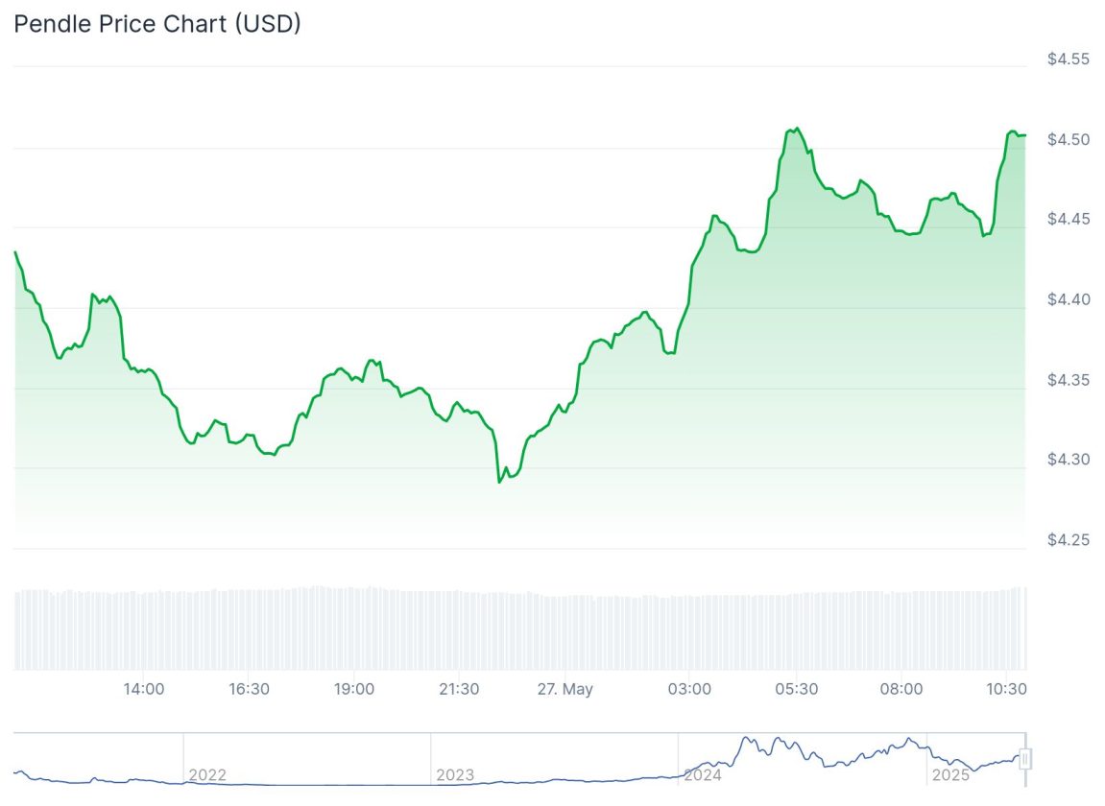Screen dimensions: 1105x806
Task: Click the 05:30 time axis label
Action: 796,689
